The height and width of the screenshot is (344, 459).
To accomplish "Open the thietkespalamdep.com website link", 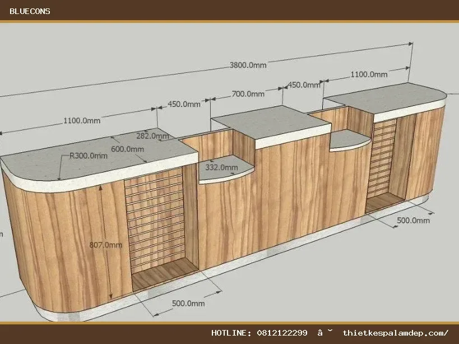I will [x=396, y=333].
